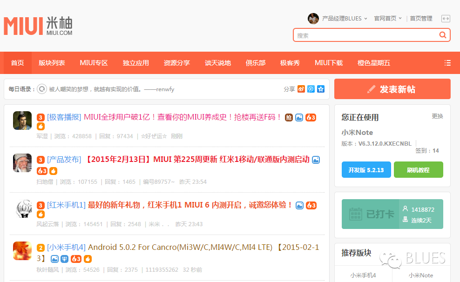This screenshot has width=460, height=282.
Task: Open 小米Note recommended board
Action: tap(421, 275)
